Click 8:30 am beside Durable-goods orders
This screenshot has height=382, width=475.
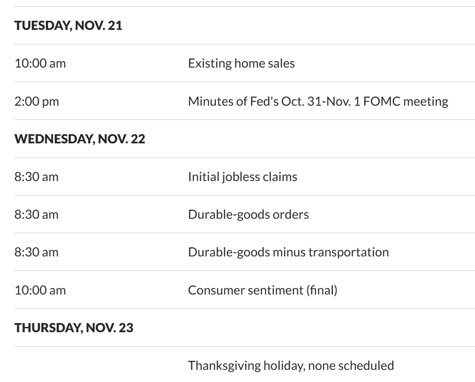[x=37, y=215]
